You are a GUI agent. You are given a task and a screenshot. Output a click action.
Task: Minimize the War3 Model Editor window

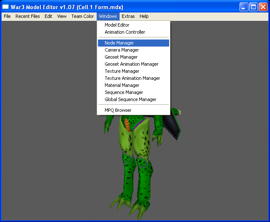click(x=244, y=7)
